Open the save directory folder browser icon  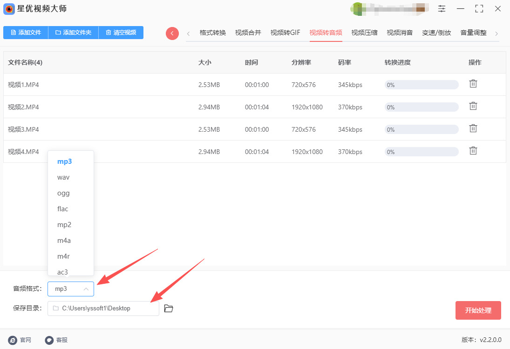169,309
